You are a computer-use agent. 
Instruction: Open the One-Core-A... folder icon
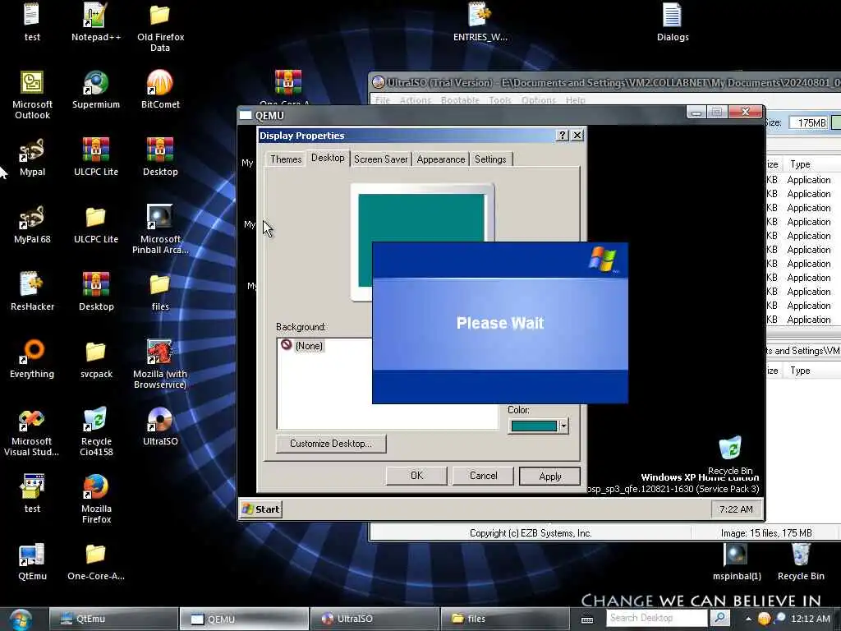pos(96,561)
